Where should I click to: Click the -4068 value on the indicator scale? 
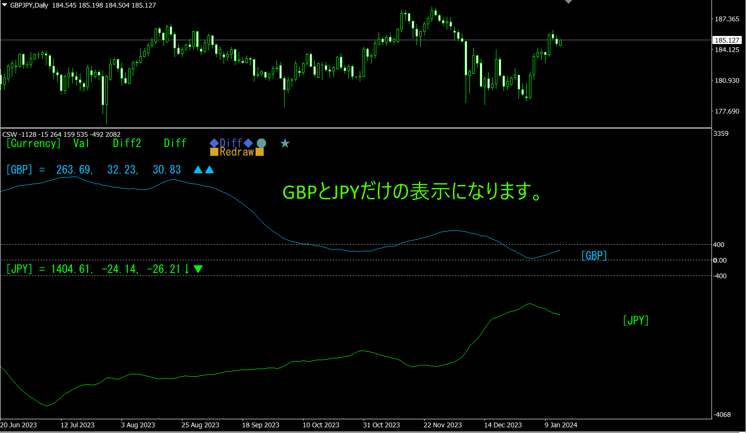[x=722, y=415]
